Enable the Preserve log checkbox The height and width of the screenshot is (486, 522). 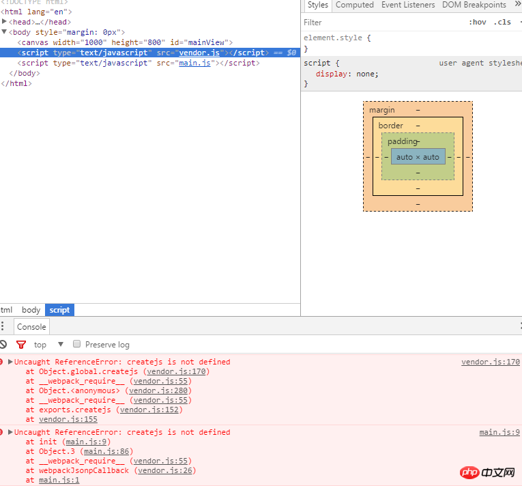click(x=76, y=344)
